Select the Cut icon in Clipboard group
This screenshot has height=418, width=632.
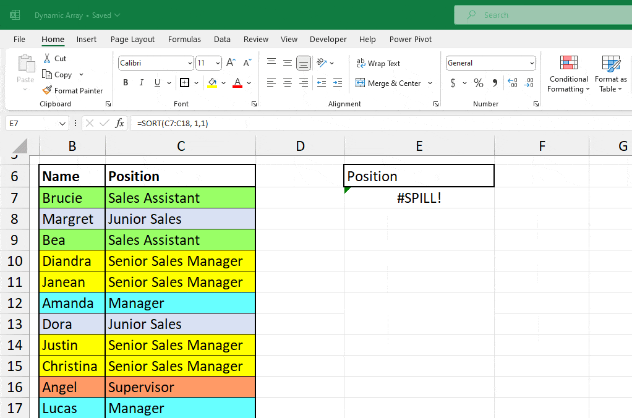[x=46, y=59]
